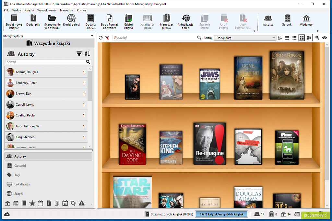Select the Lord of the Rings cover
The image size is (332, 221).
pos(287,75)
